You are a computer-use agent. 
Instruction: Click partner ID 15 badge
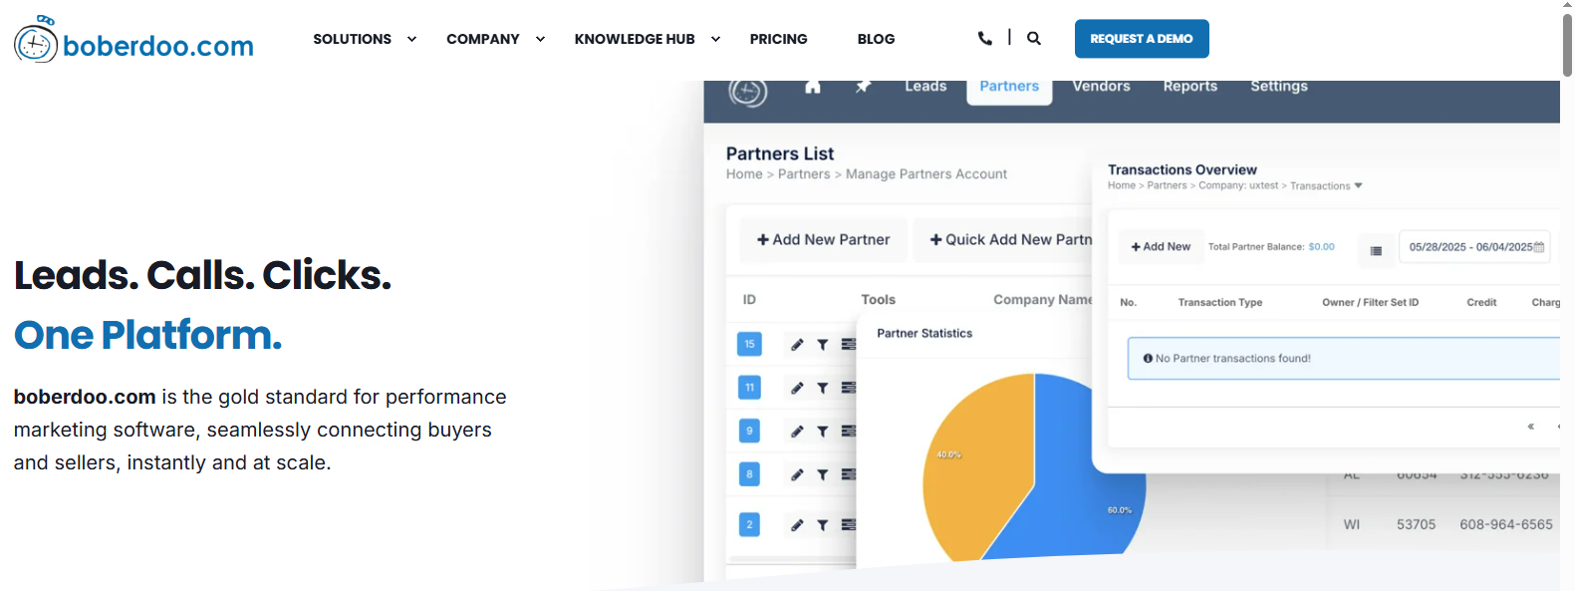[x=749, y=344]
